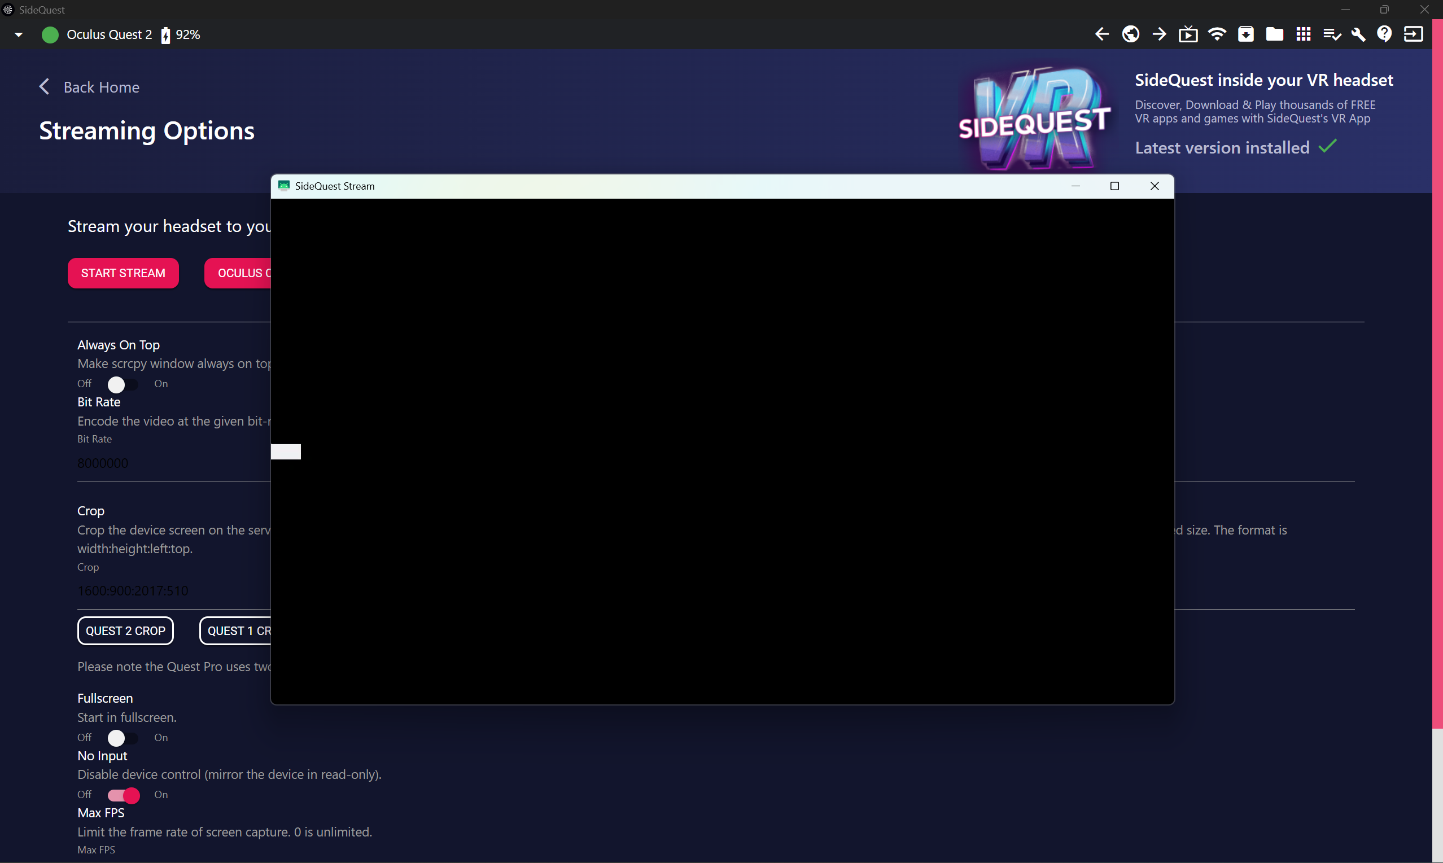Open wireless connection settings via WiFi icon
Image resolution: width=1443 pixels, height=863 pixels.
tap(1217, 34)
